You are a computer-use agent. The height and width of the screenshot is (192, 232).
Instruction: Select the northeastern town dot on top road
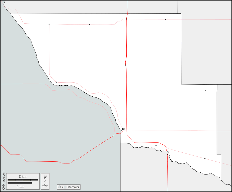coord(166,19)
